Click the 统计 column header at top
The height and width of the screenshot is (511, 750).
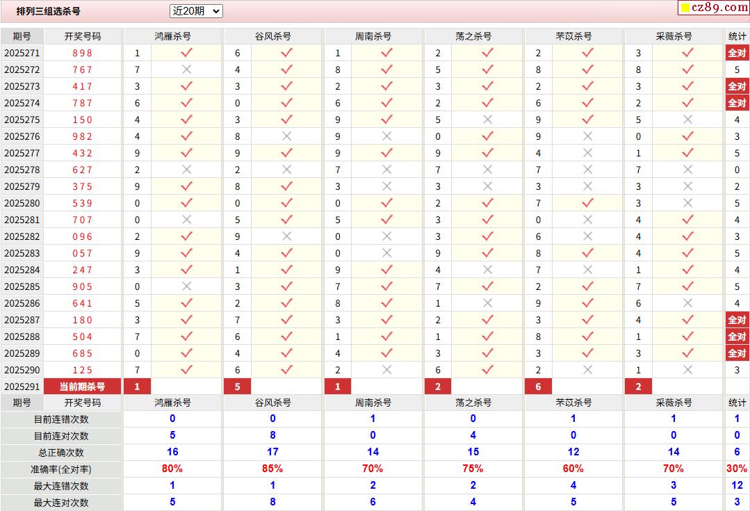(x=737, y=36)
